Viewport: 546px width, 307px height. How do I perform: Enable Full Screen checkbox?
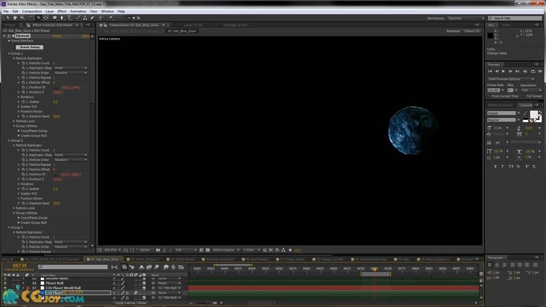coord(523,96)
